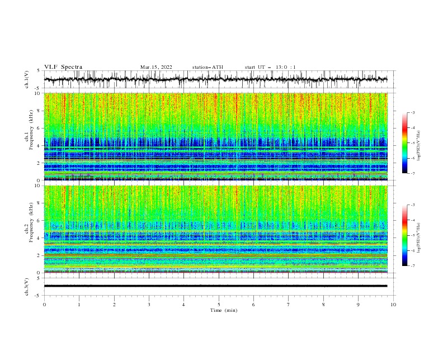This screenshot has width=443, height=342.
Task: Select the "Mar.15, 2022" date text
Action: click(x=156, y=67)
